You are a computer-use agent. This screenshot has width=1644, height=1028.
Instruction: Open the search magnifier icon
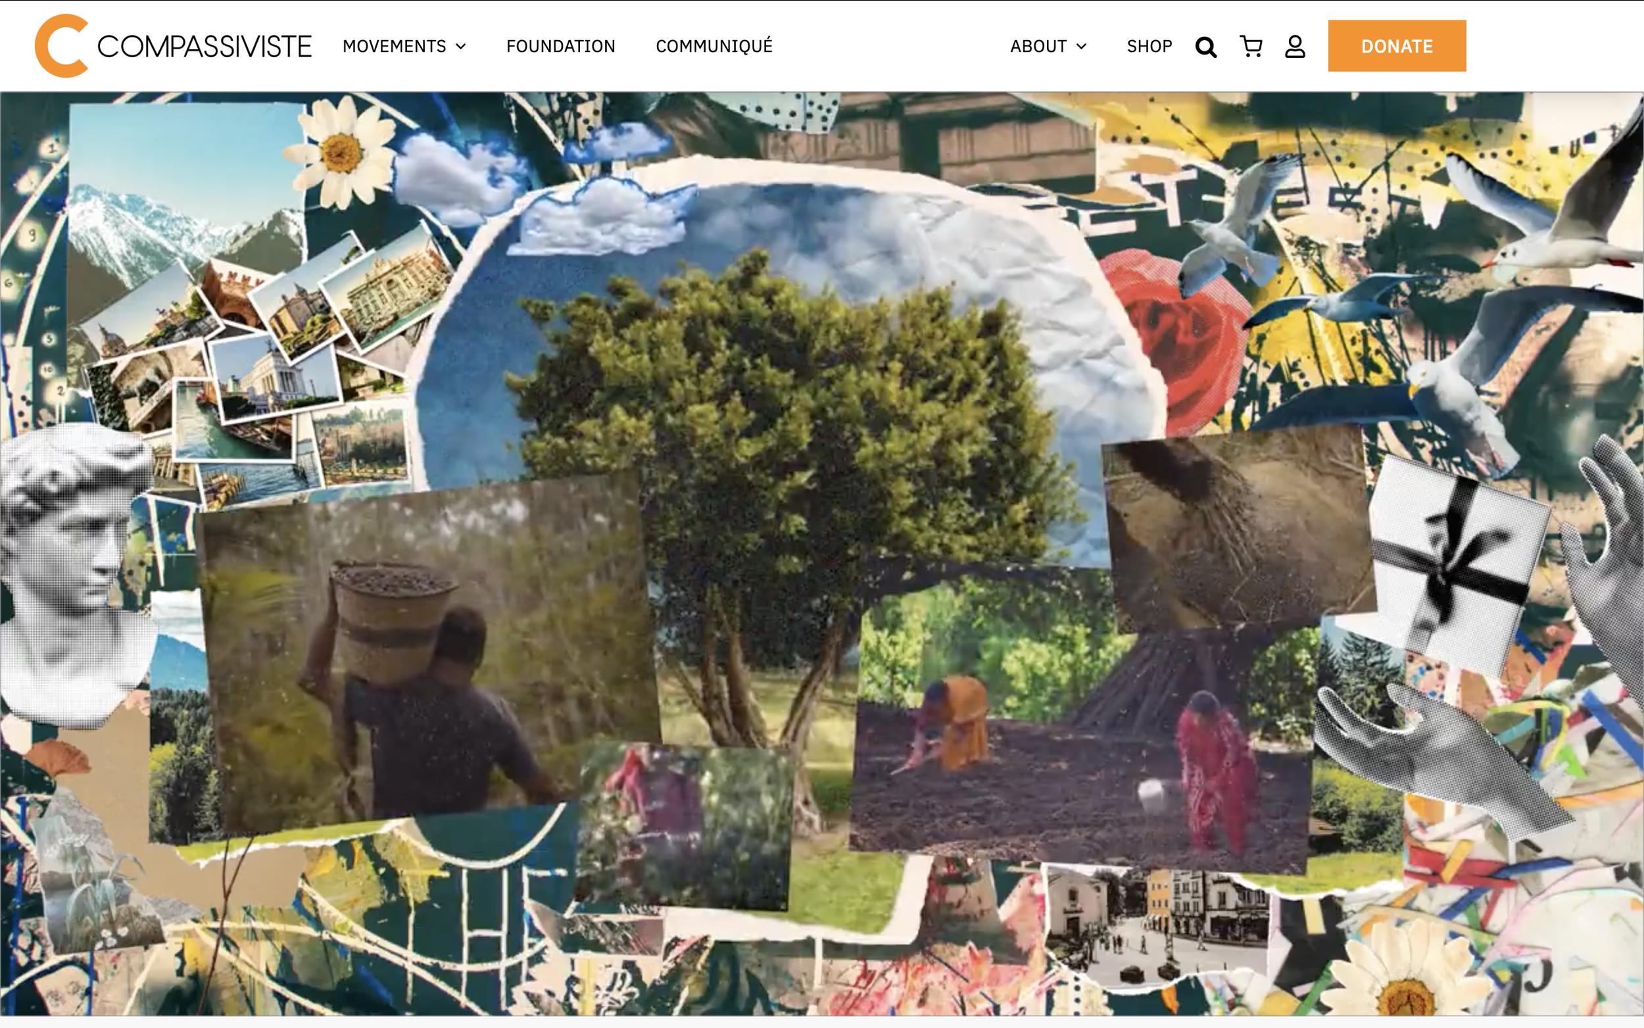coord(1205,47)
